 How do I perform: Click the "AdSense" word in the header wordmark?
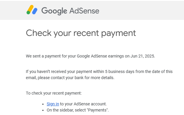[84, 11]
